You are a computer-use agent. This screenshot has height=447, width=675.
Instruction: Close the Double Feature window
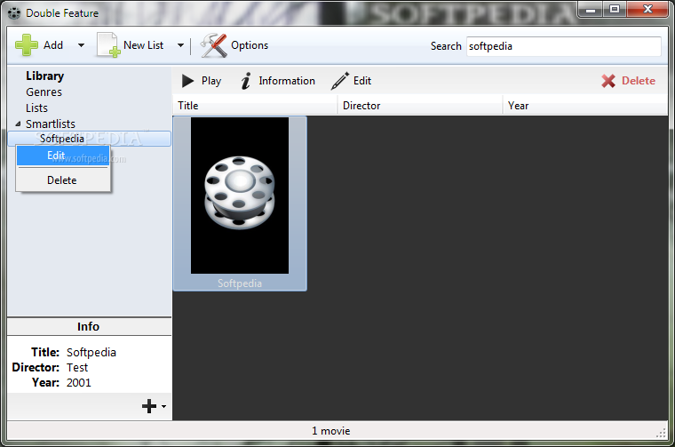(x=647, y=10)
